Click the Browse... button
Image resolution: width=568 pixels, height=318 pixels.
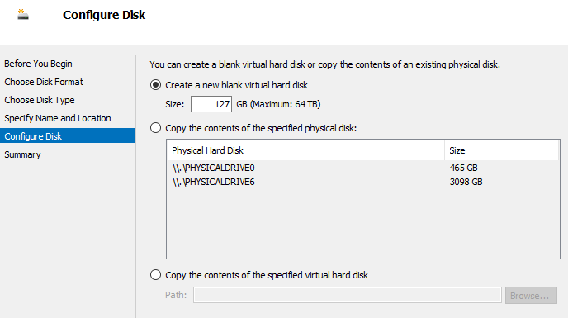click(531, 295)
